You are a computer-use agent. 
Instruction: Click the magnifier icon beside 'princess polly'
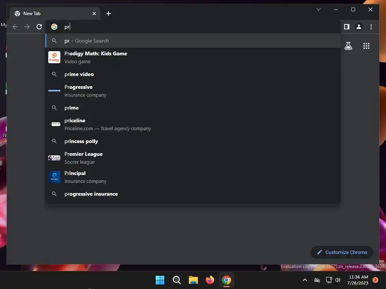pyautogui.click(x=54, y=141)
